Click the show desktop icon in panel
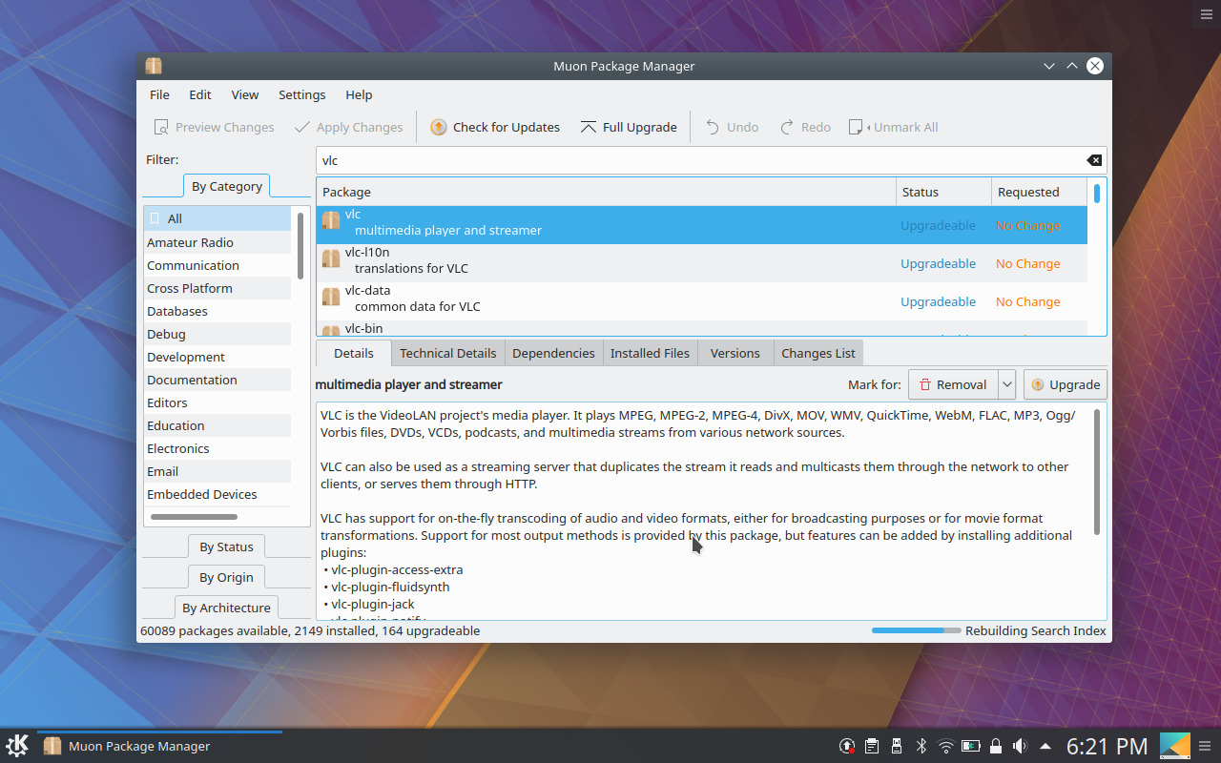Viewport: 1221px width, 763px height. [x=1175, y=746]
